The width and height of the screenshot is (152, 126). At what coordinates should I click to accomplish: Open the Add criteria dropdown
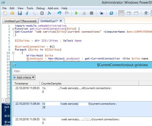24,77
